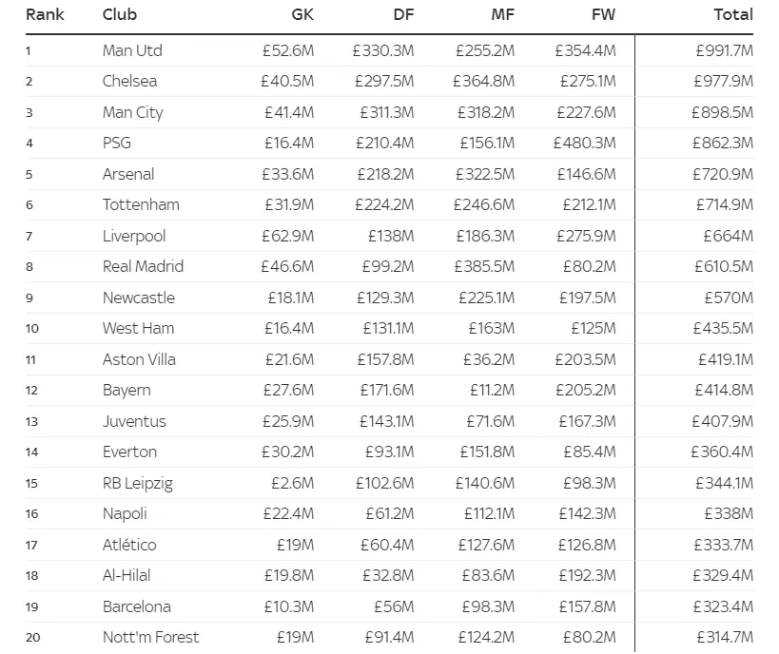The image size is (779, 654).
Task: Select PSG's £480.3M forward spend cell
Action: tap(584, 144)
